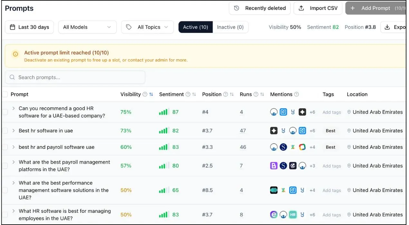This screenshot has width=409, height=225.
Task: Click the Add Prompt button
Action: (x=376, y=8)
